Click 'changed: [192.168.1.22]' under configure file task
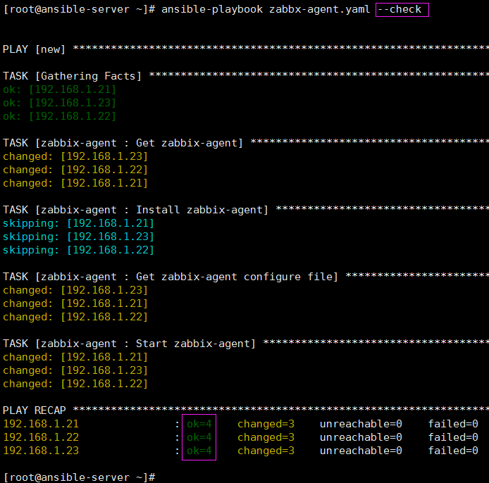489x483 pixels. [75, 318]
